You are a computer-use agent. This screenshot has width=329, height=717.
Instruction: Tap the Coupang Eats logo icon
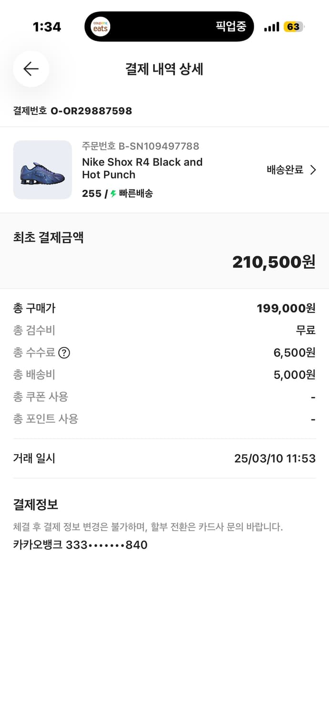[x=100, y=26]
